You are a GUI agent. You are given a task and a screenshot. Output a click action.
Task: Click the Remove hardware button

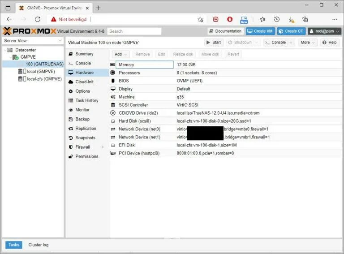point(142,54)
